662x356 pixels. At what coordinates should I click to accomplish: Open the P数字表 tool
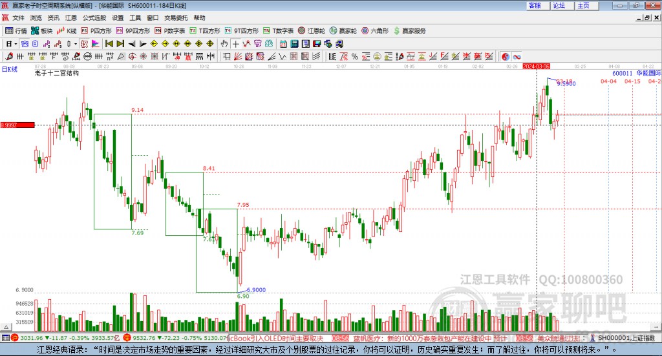[170, 31]
